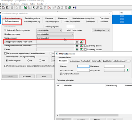Open the Mitarbeiterverrechnungssätze tab

tap(83, 19)
